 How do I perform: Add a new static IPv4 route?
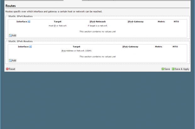(13, 36)
